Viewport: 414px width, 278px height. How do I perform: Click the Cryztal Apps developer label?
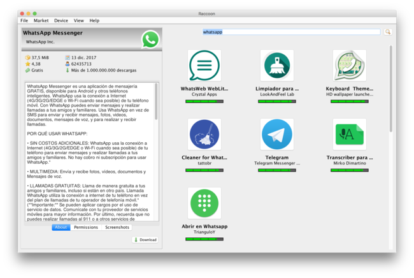(204, 94)
